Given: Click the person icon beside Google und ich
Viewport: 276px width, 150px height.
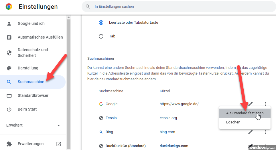Looking at the screenshot, I should (9, 23).
